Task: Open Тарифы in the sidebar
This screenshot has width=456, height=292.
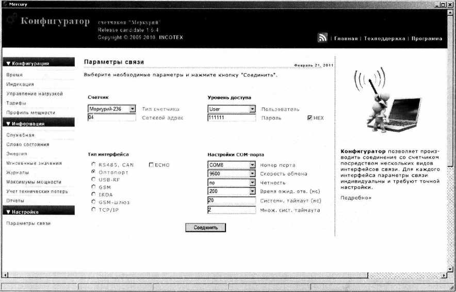Action: tap(16, 103)
